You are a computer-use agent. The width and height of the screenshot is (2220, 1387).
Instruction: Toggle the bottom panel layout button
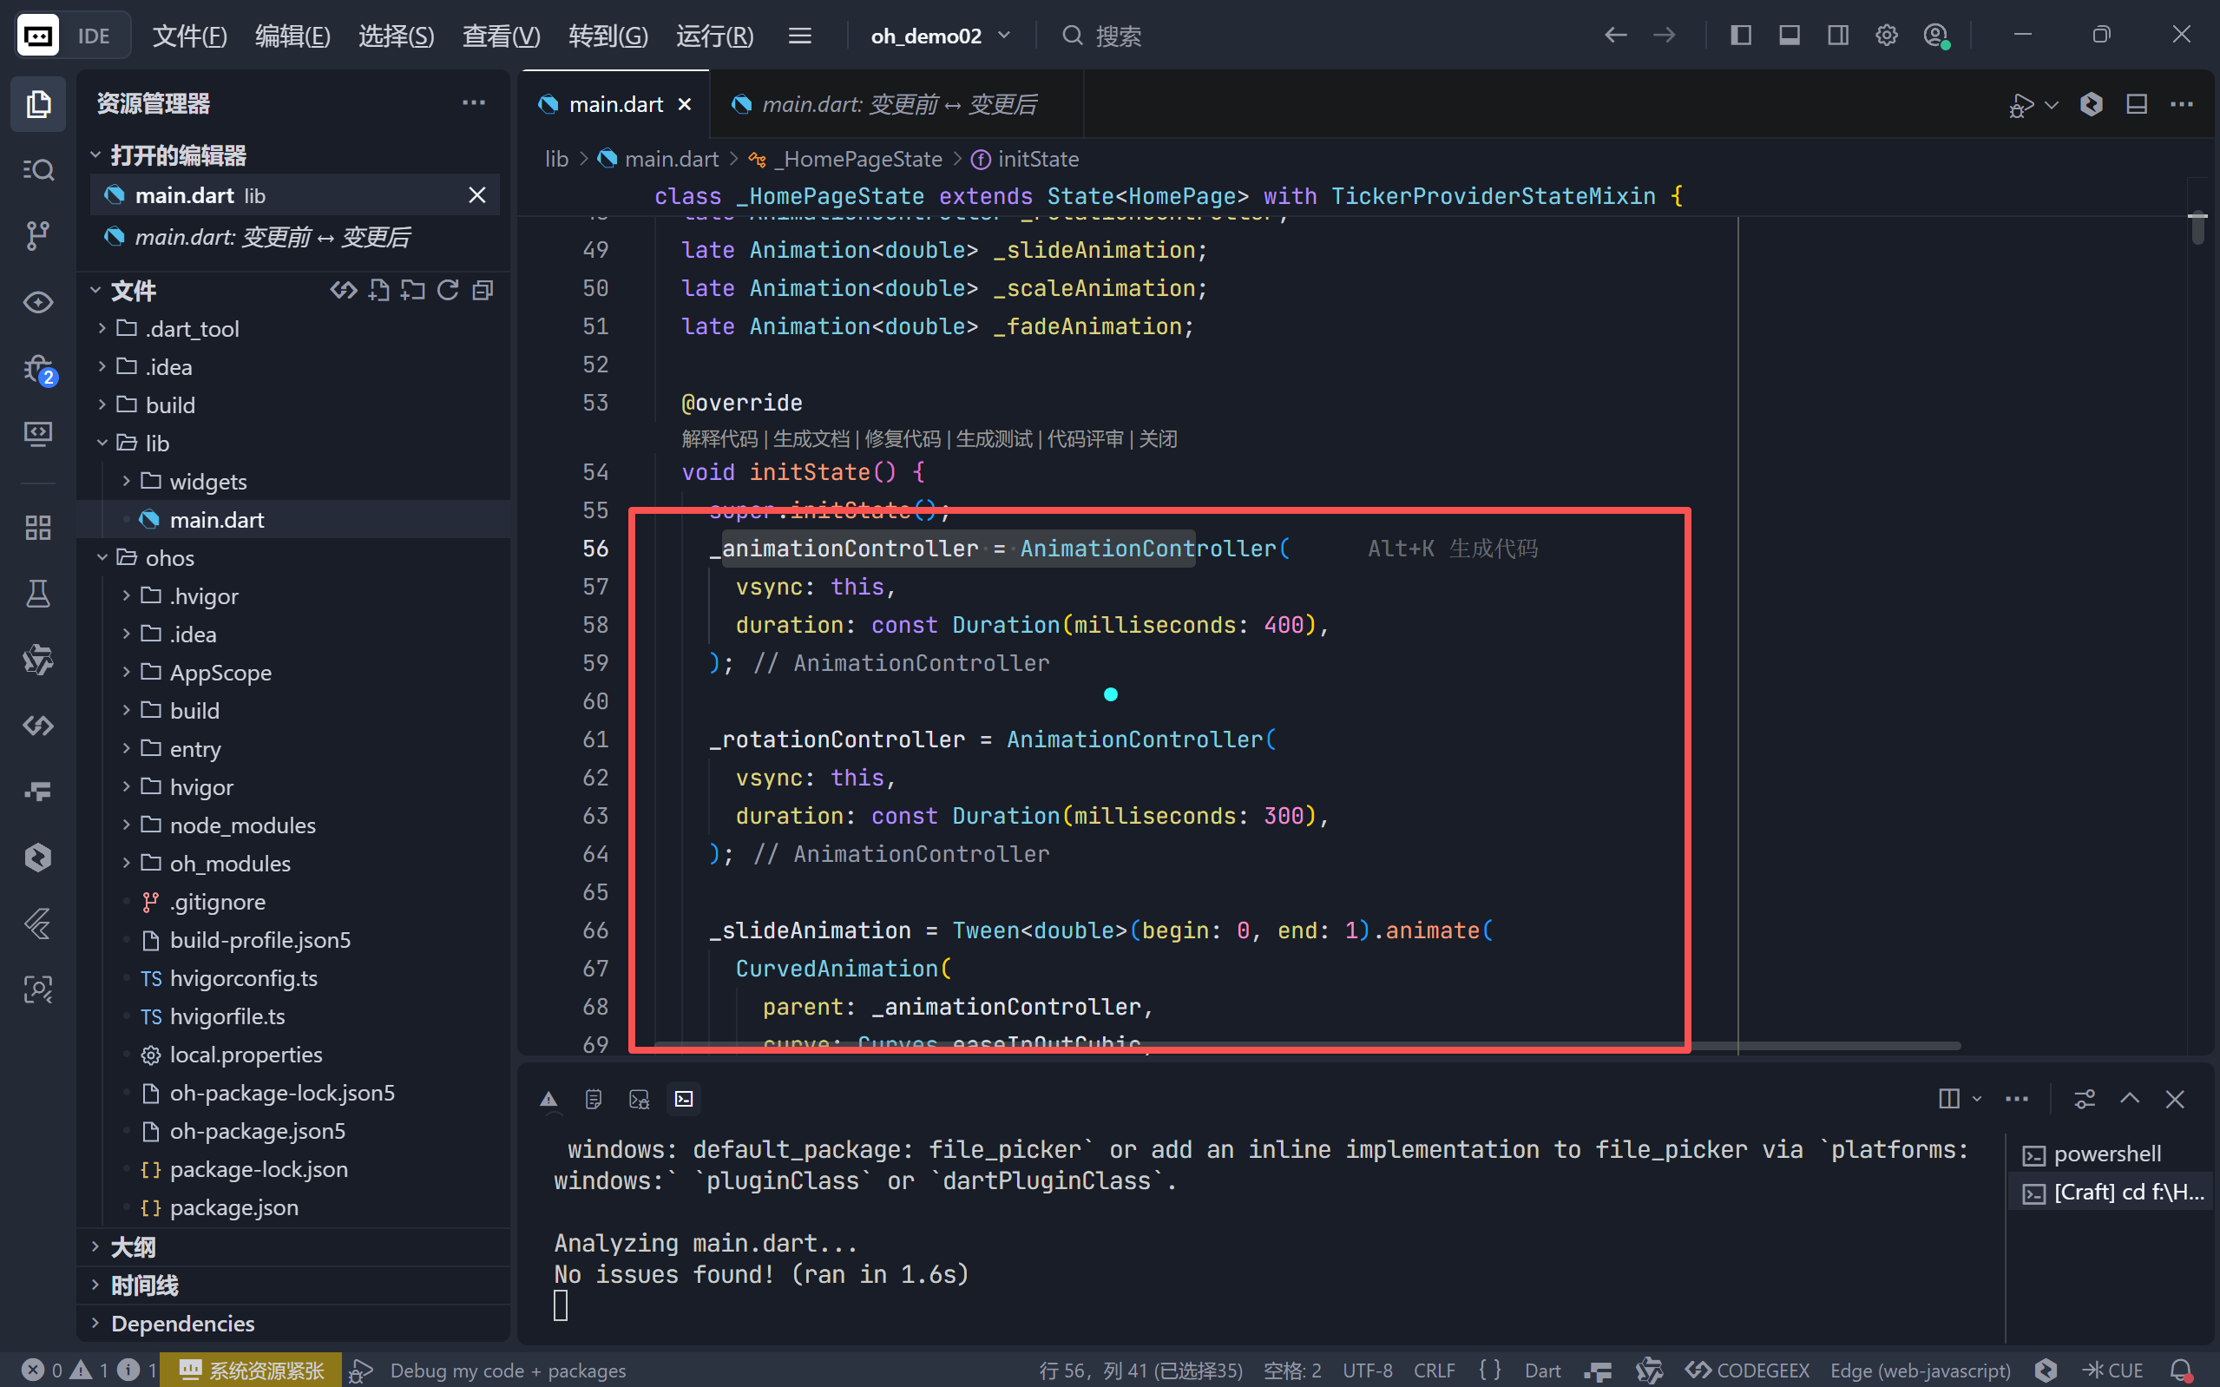coord(1789,36)
